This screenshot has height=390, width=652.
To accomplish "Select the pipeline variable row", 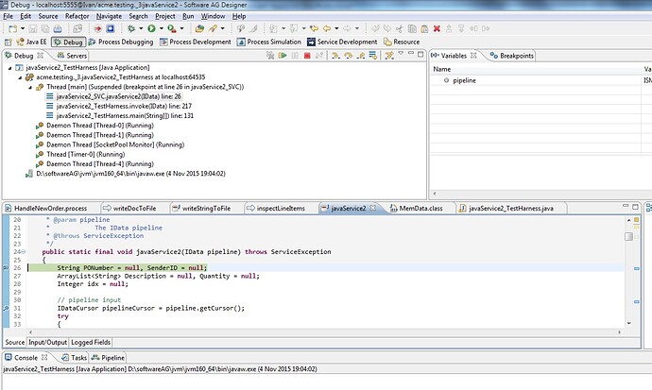I will point(540,80).
